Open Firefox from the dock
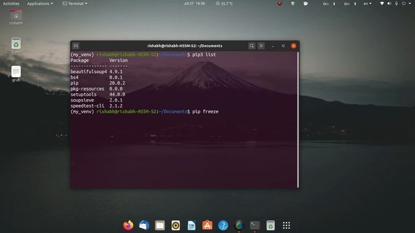 [128, 225]
